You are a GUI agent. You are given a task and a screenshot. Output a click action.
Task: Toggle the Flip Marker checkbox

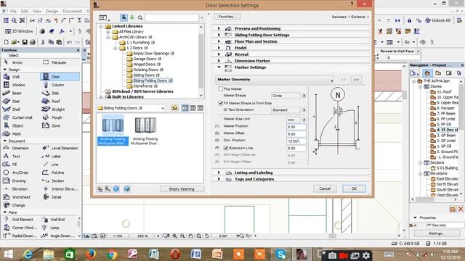tap(221, 88)
